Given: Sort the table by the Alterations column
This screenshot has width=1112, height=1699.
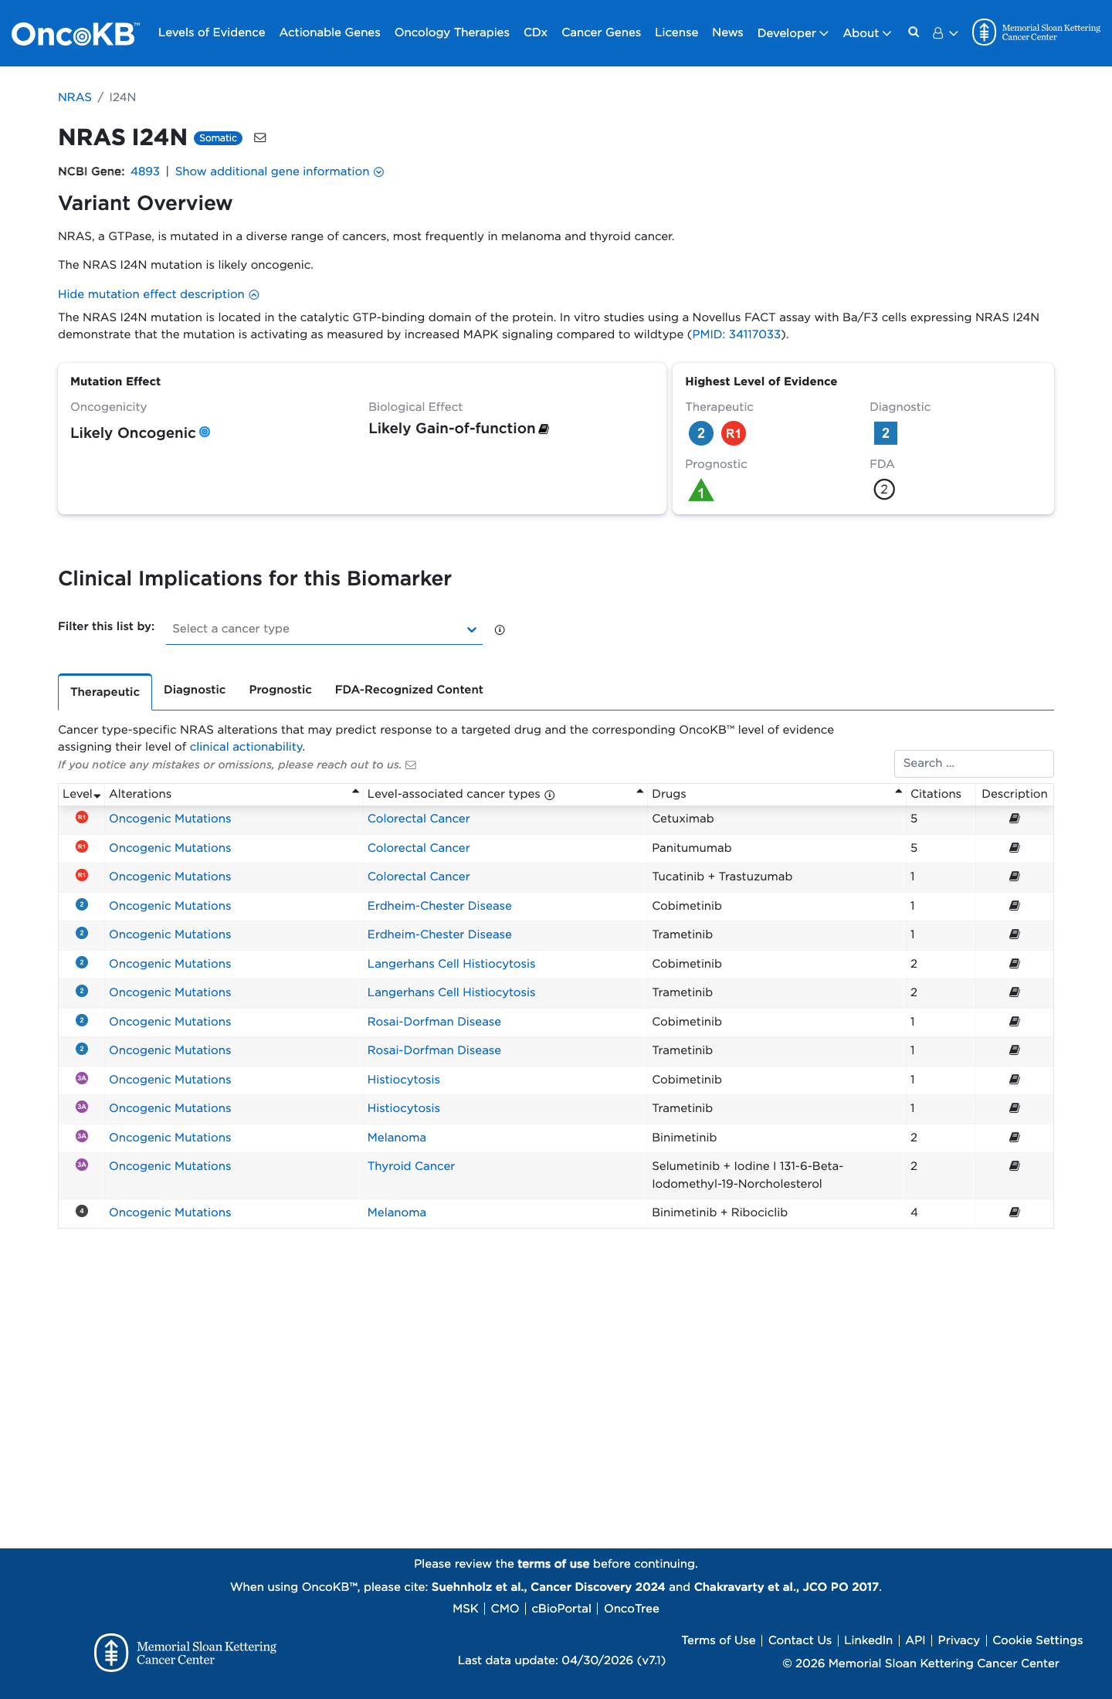Looking at the screenshot, I should click(x=234, y=794).
